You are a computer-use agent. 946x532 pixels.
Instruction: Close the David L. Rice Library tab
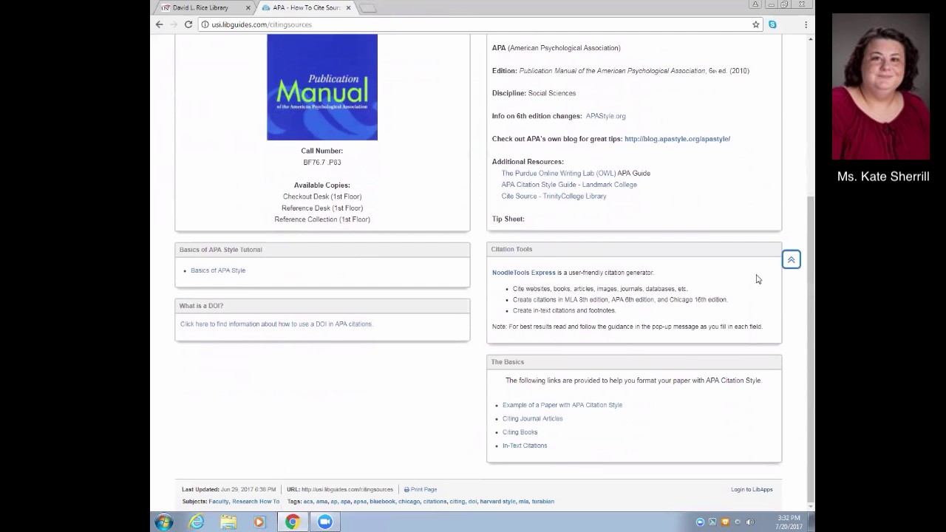248,7
